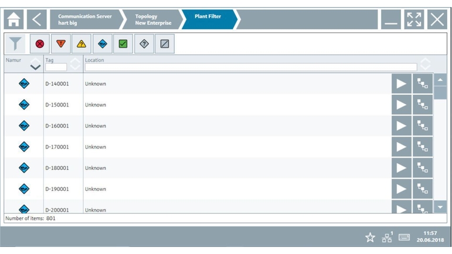The height and width of the screenshot is (254, 452).
Task: Toggle the green OK checkmark filter
Action: coord(123,44)
